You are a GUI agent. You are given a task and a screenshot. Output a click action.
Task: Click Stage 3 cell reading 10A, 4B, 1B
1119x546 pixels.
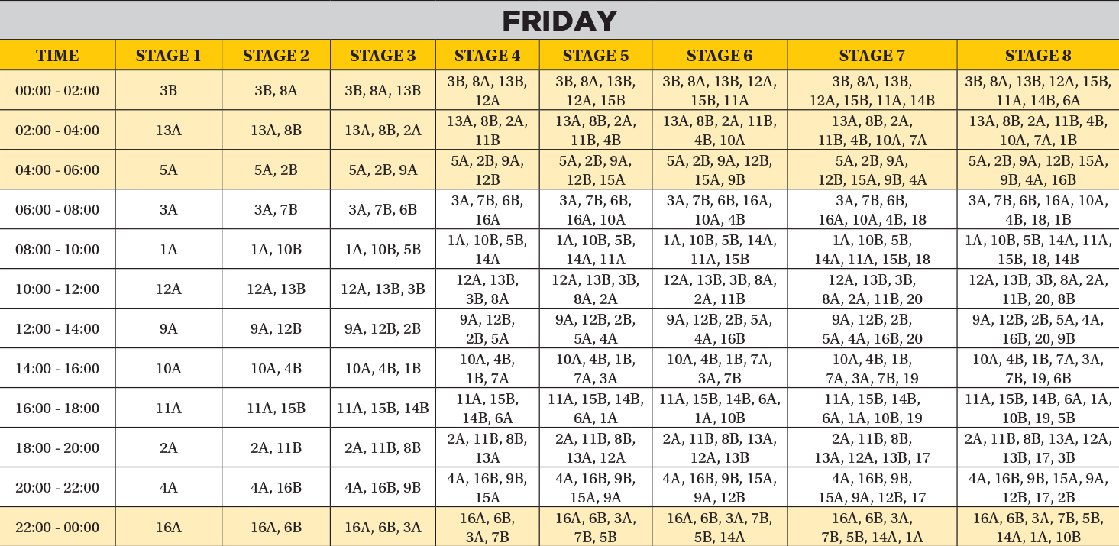(x=383, y=369)
